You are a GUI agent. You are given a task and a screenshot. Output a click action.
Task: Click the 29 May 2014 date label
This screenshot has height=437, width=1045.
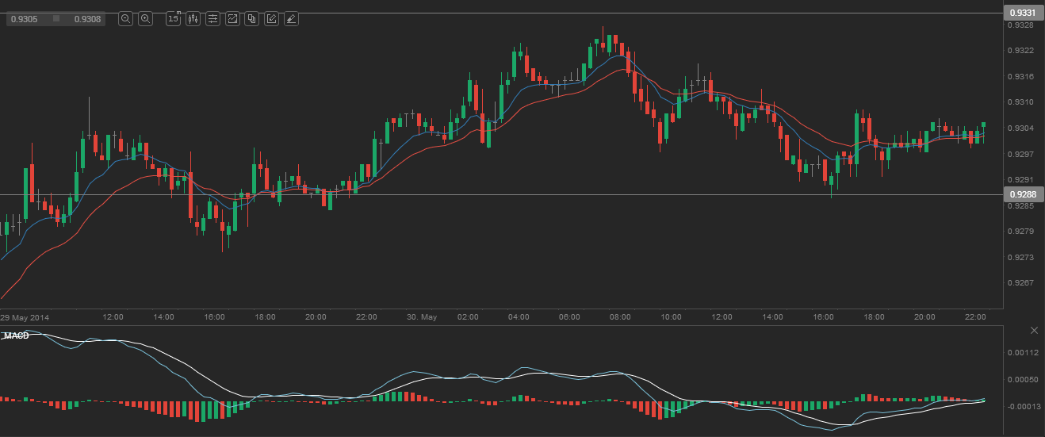click(x=25, y=317)
